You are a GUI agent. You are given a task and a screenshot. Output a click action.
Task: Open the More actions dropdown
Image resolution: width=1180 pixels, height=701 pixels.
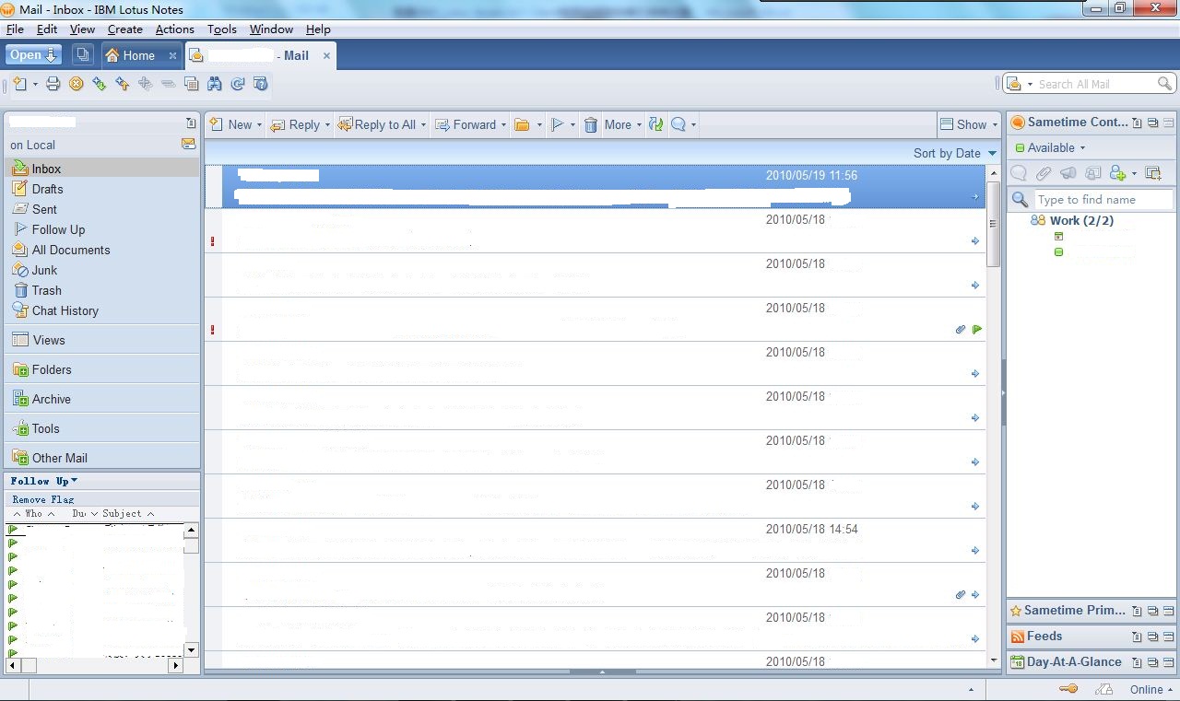[623, 124]
